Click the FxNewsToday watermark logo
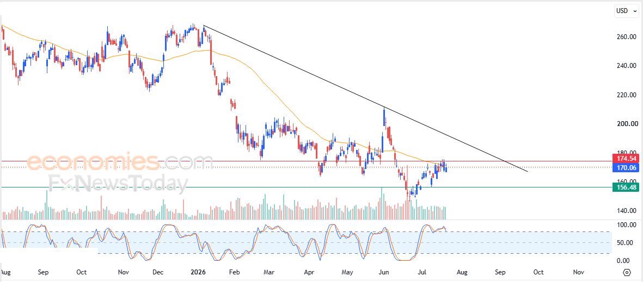This screenshot has width=643, height=282. pos(118,183)
